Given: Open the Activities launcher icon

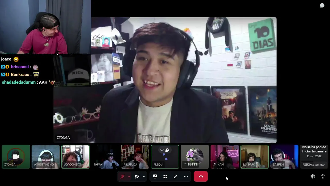Looking at the screenshot, I should click(x=165, y=176).
